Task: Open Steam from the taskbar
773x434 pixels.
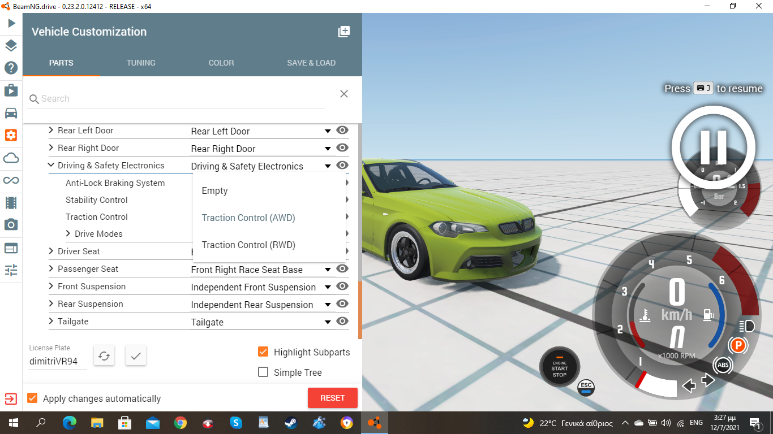Action: click(291, 422)
